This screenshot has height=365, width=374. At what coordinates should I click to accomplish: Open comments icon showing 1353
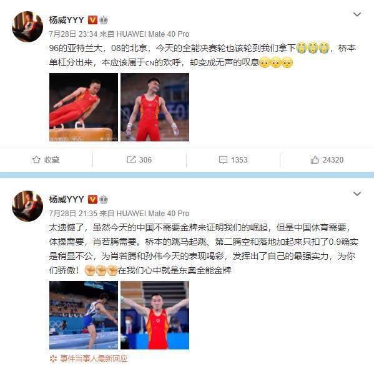[223, 159]
